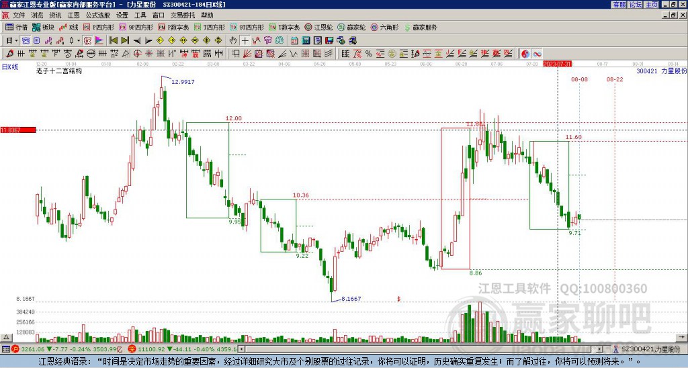Click the colored flag icon
The width and height of the screenshot is (688, 368).
click(x=99, y=41)
